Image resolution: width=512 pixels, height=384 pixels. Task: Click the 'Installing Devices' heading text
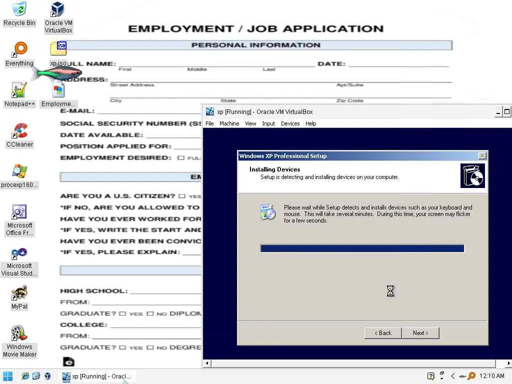point(274,169)
